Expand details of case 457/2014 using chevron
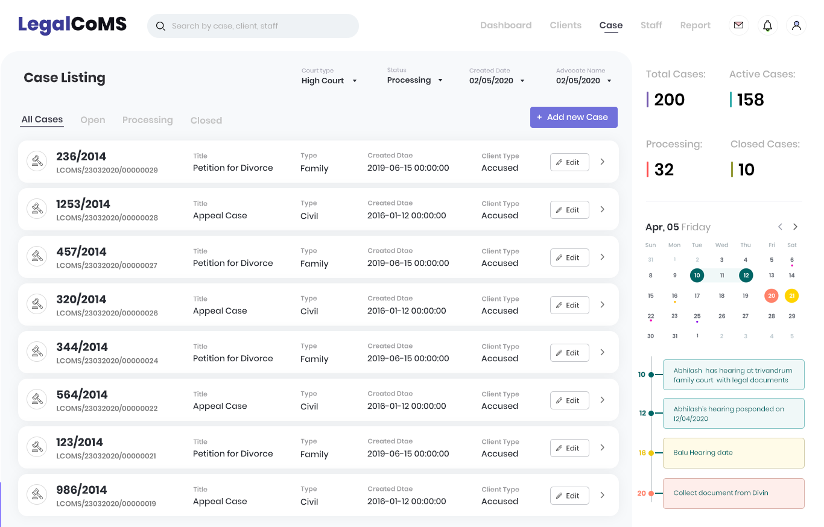This screenshot has height=527, width=824. click(x=602, y=257)
